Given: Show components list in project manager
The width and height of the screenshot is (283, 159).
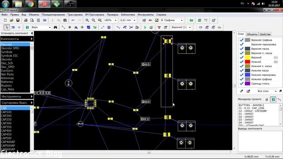Looking at the screenshot, I should [x=273, y=99].
